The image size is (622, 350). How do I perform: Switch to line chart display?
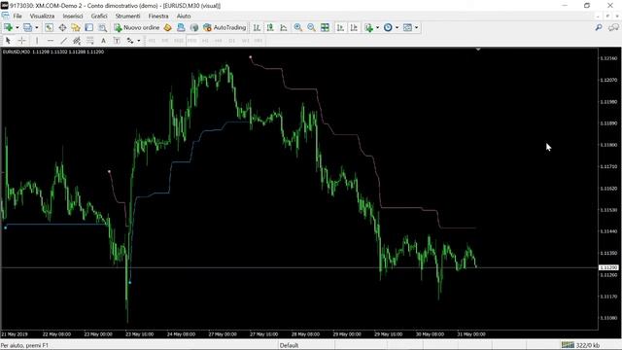284,27
